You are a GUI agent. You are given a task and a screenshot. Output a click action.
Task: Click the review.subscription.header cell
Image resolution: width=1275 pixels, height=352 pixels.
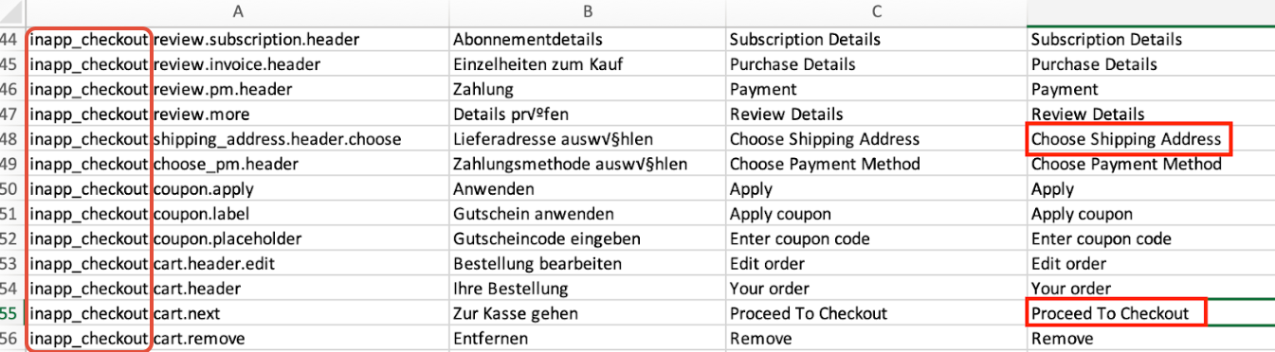(x=300, y=40)
